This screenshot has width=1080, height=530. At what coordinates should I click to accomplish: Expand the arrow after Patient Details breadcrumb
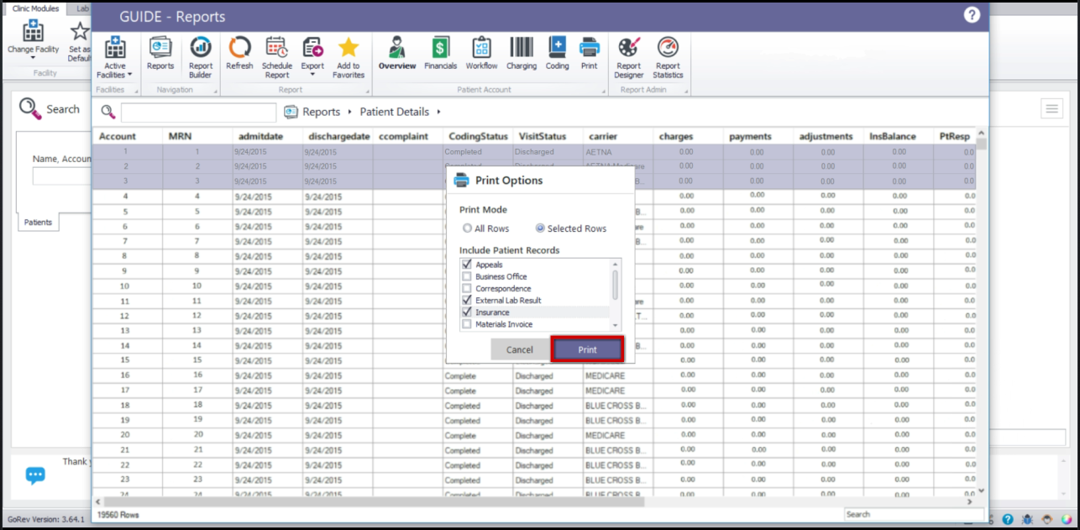point(438,112)
